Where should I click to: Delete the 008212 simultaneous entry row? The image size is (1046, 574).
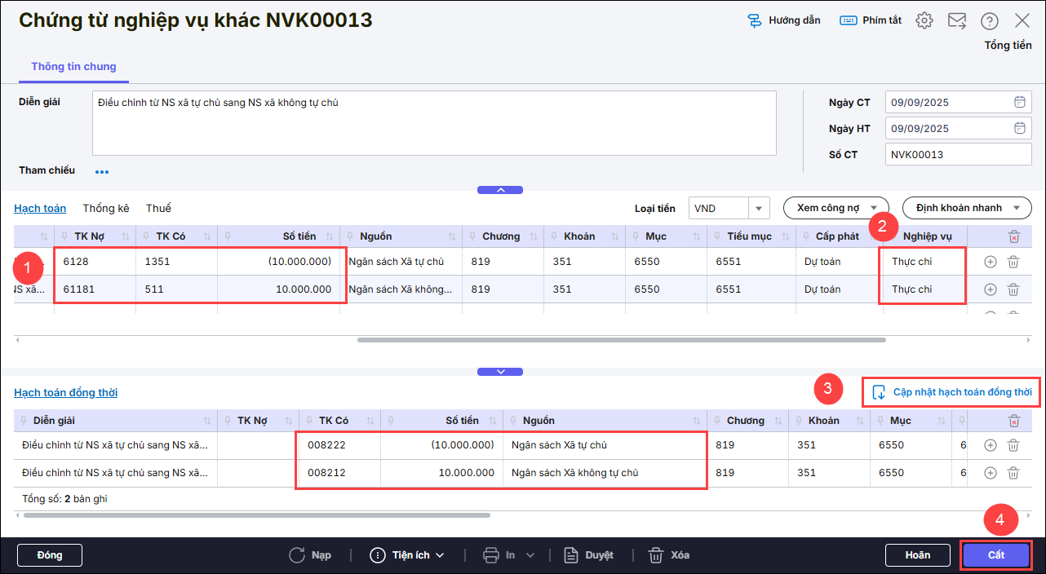coord(1013,473)
